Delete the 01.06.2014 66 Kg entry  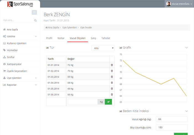[112, 94]
